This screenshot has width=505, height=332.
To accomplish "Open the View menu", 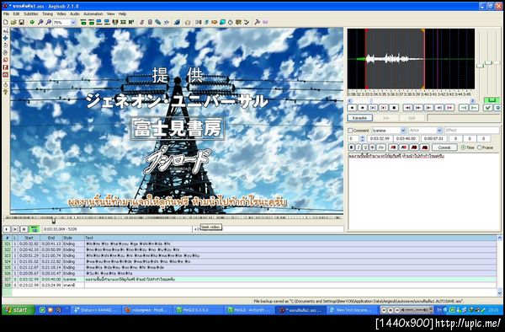I will click(110, 14).
